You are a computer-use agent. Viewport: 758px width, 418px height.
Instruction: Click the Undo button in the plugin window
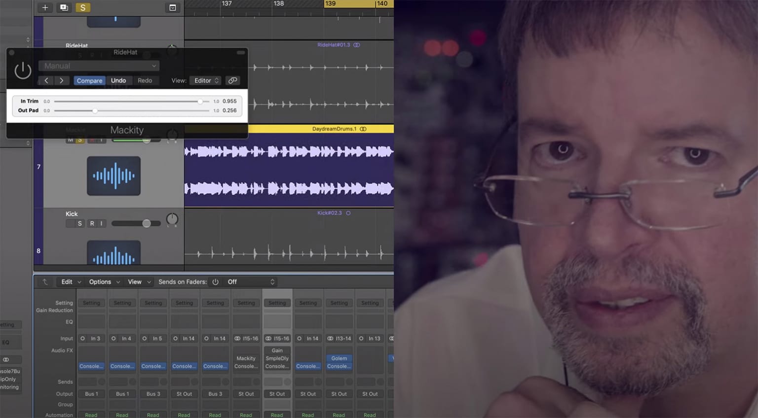pyautogui.click(x=118, y=80)
